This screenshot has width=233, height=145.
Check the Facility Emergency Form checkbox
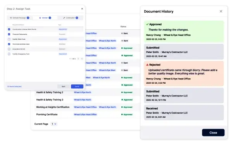coord(9,54)
